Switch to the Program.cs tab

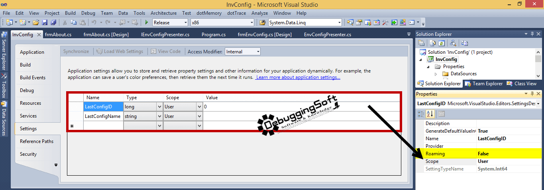(214, 35)
